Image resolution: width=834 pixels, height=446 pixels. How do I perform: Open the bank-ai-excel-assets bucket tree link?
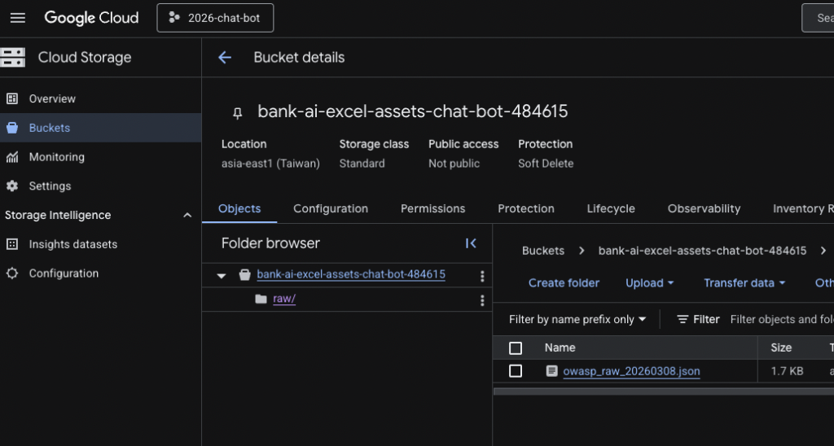pos(351,274)
